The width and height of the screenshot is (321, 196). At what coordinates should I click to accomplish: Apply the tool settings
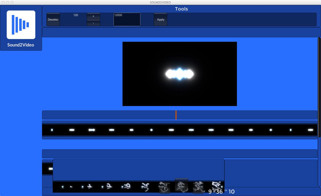click(x=160, y=19)
